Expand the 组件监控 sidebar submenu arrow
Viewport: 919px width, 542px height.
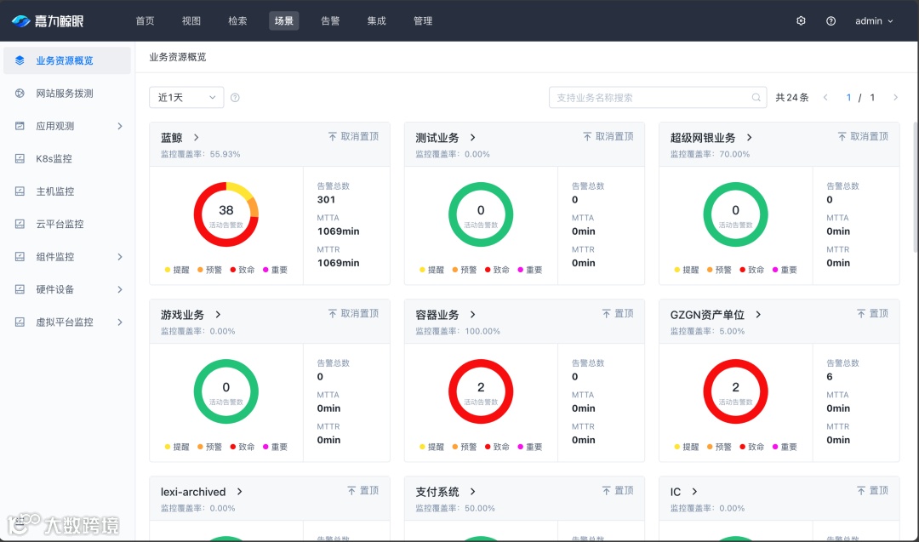120,257
